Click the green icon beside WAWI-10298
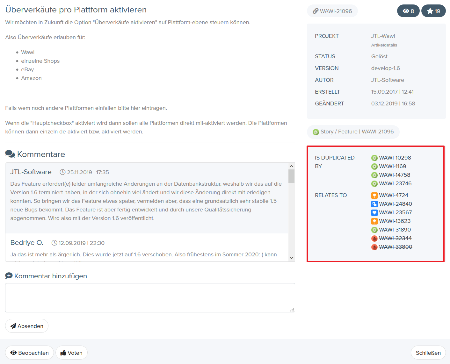Image resolution: width=450 pixels, height=364 pixels. click(x=374, y=158)
